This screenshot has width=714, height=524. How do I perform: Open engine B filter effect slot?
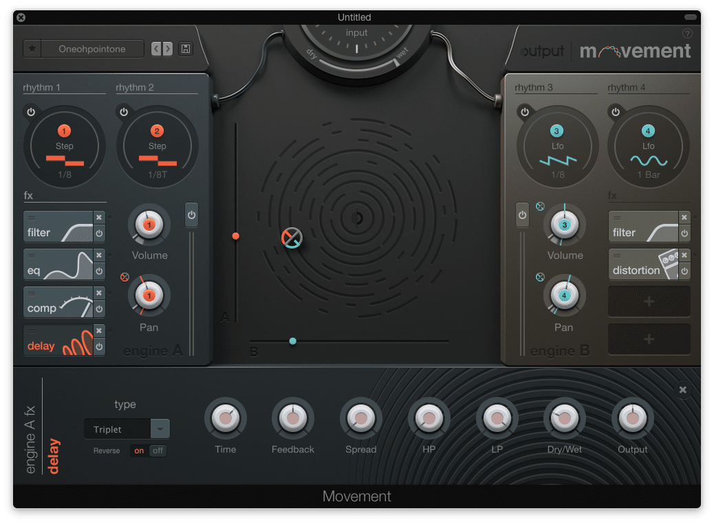[x=644, y=227]
